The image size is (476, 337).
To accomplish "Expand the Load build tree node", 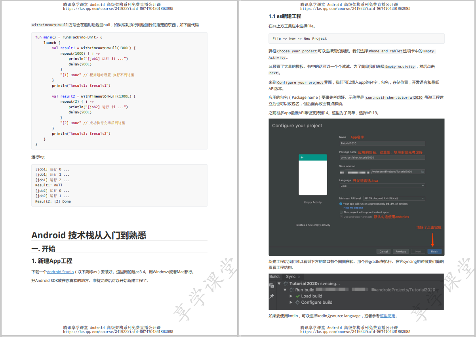I will [x=291, y=296].
